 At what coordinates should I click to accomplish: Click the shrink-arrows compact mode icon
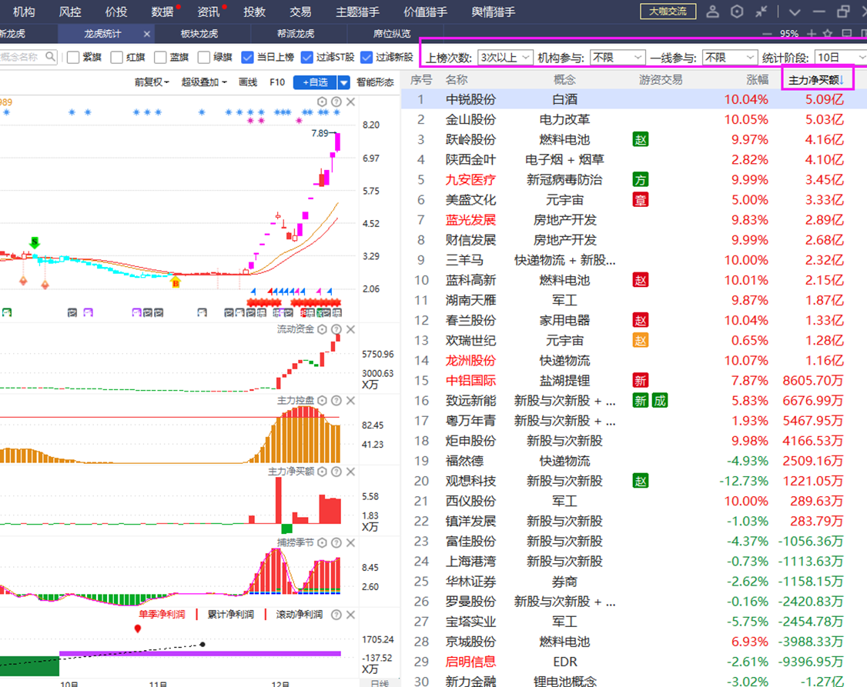(762, 12)
